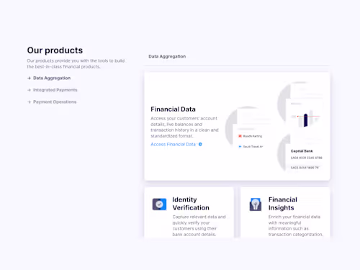Screen dimensions: 360x270
Task: Click the arrow icon beside Payment Operations
Action: click(29, 102)
